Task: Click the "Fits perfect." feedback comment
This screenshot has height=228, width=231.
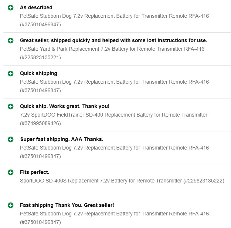Action: pos(34,172)
